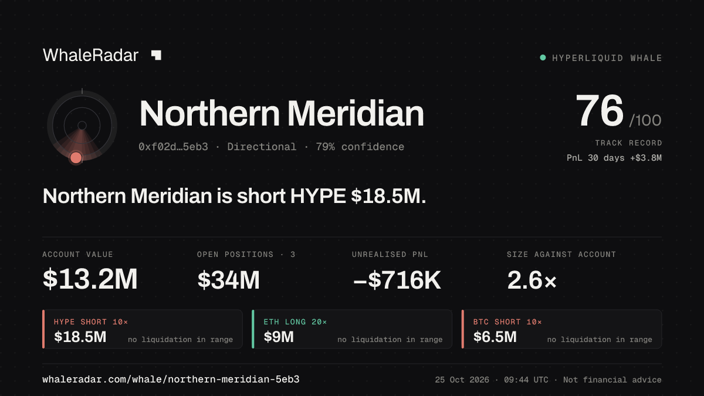Click the $18.5M value in HYPE card

click(80, 337)
